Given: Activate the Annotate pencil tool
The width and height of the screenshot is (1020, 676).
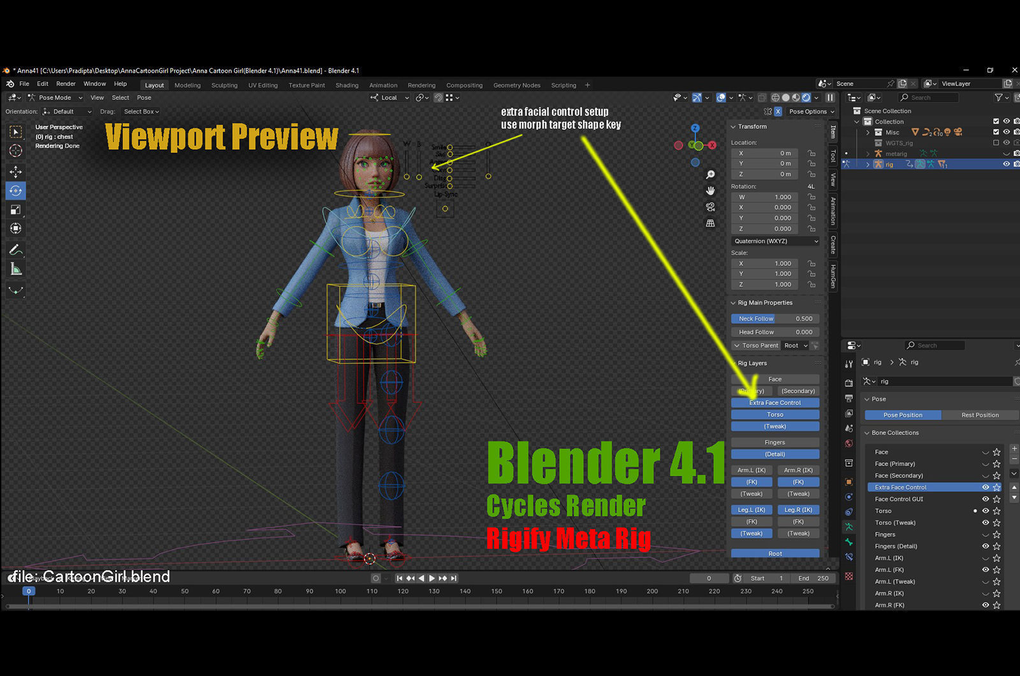Looking at the screenshot, I should 16,250.
